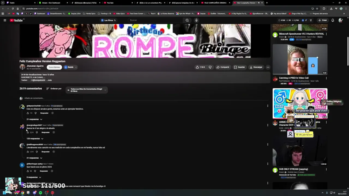This screenshot has height=196, width=349.
Task: Open options menu for @MasterChef258 comment
Action: 267,106
